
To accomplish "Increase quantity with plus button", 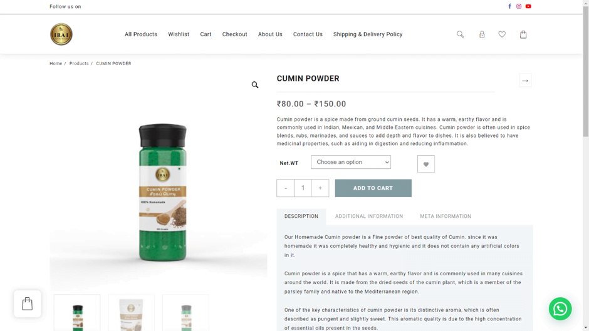I will pos(320,188).
